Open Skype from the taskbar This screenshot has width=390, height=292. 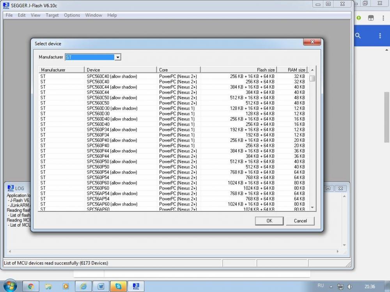tap(118, 286)
